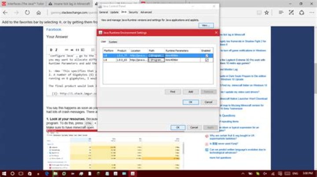The image size is (317, 177).
Task: Click Runtime Parameters cell of selected row
Action: [x=182, y=56]
